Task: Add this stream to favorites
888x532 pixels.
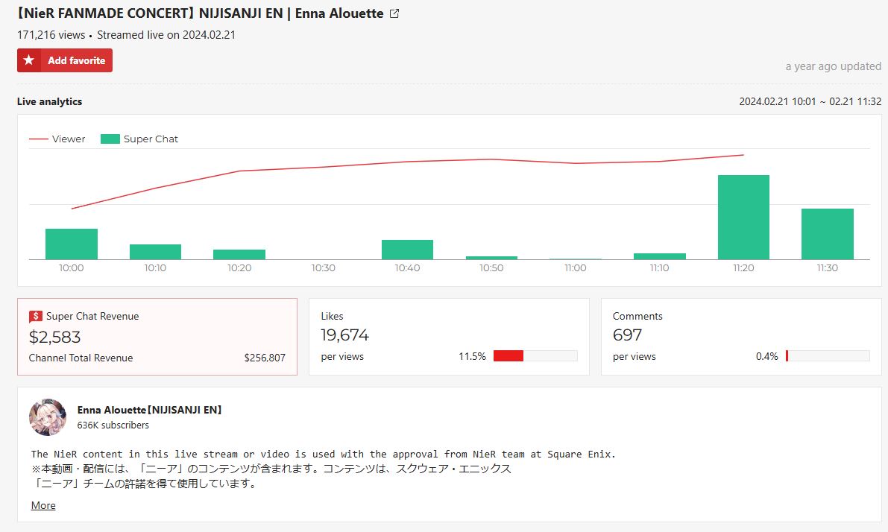Action: point(65,60)
